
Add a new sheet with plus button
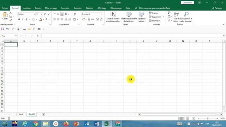[43, 114]
